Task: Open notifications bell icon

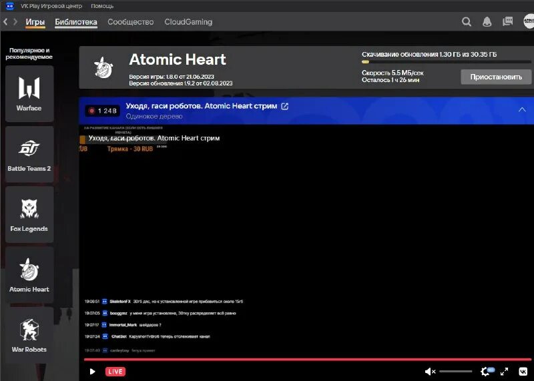Action: click(x=487, y=22)
